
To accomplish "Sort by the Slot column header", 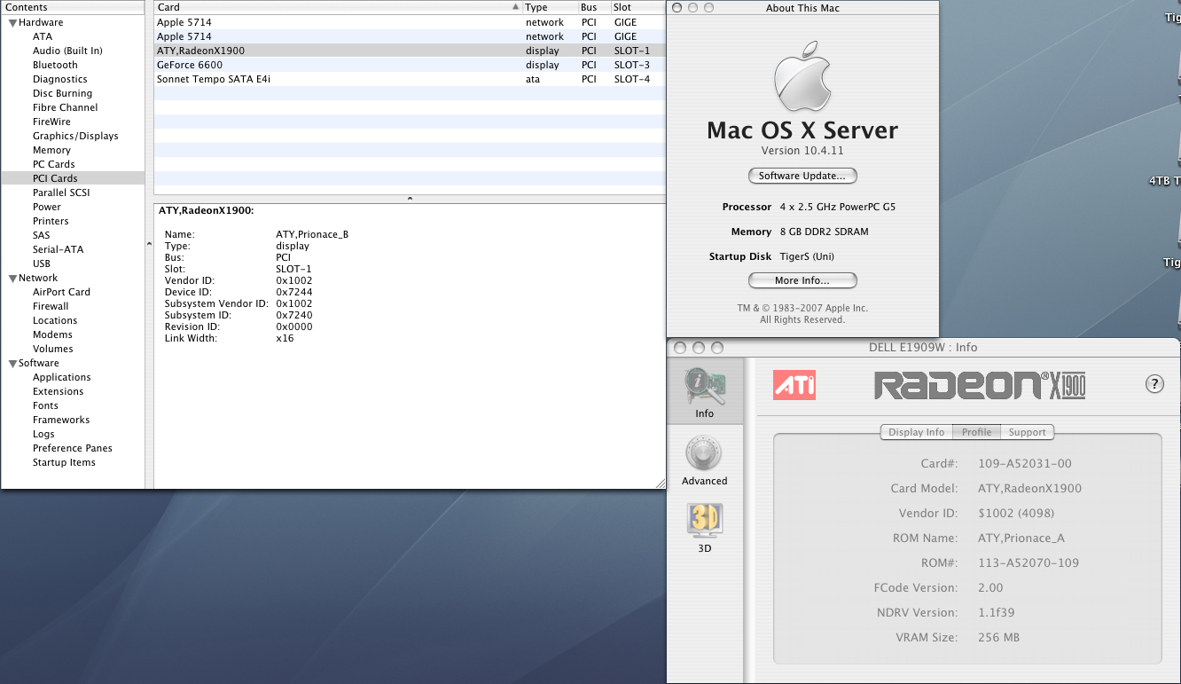I will coord(638,7).
